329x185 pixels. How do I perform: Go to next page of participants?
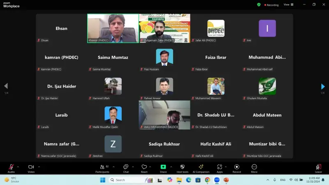point(323,86)
